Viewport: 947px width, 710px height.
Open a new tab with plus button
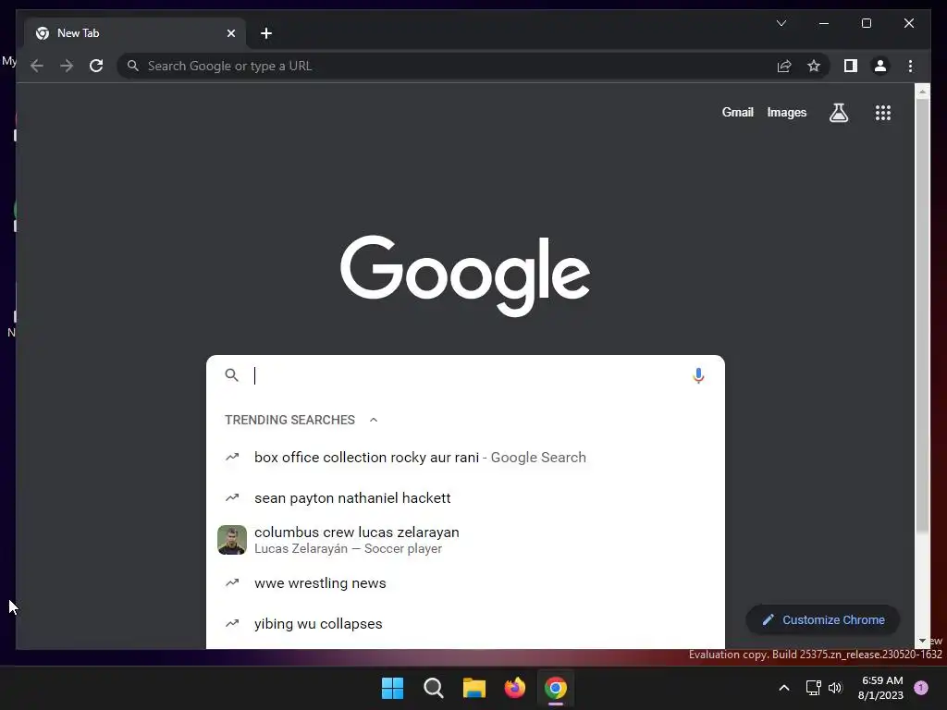(x=266, y=33)
